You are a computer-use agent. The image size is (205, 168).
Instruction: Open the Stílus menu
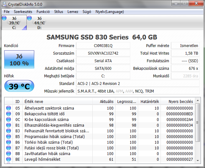59,12
